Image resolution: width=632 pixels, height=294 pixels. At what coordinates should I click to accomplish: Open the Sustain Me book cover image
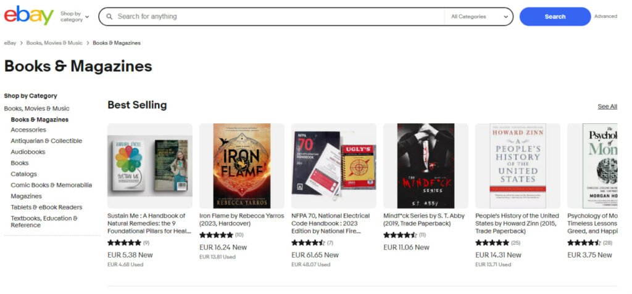tap(150, 166)
